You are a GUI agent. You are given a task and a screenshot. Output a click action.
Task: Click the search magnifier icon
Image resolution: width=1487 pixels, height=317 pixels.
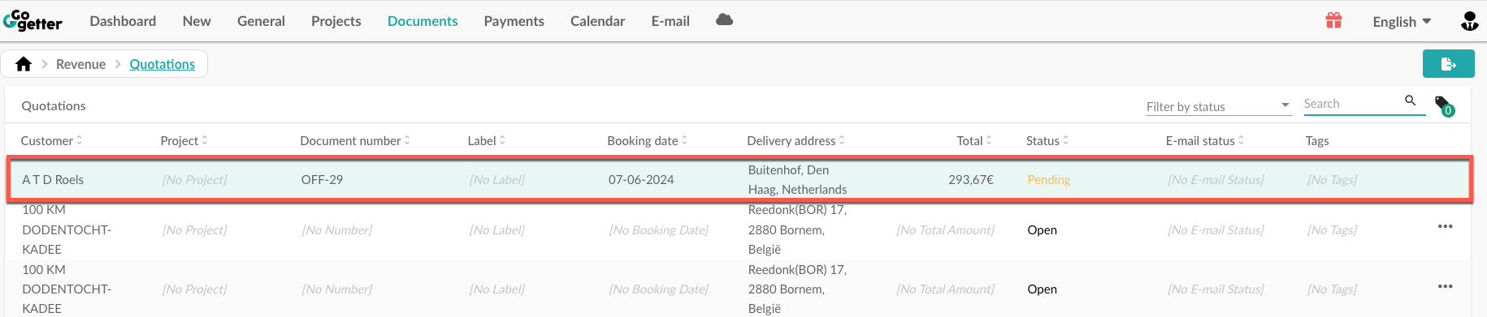[1411, 101]
